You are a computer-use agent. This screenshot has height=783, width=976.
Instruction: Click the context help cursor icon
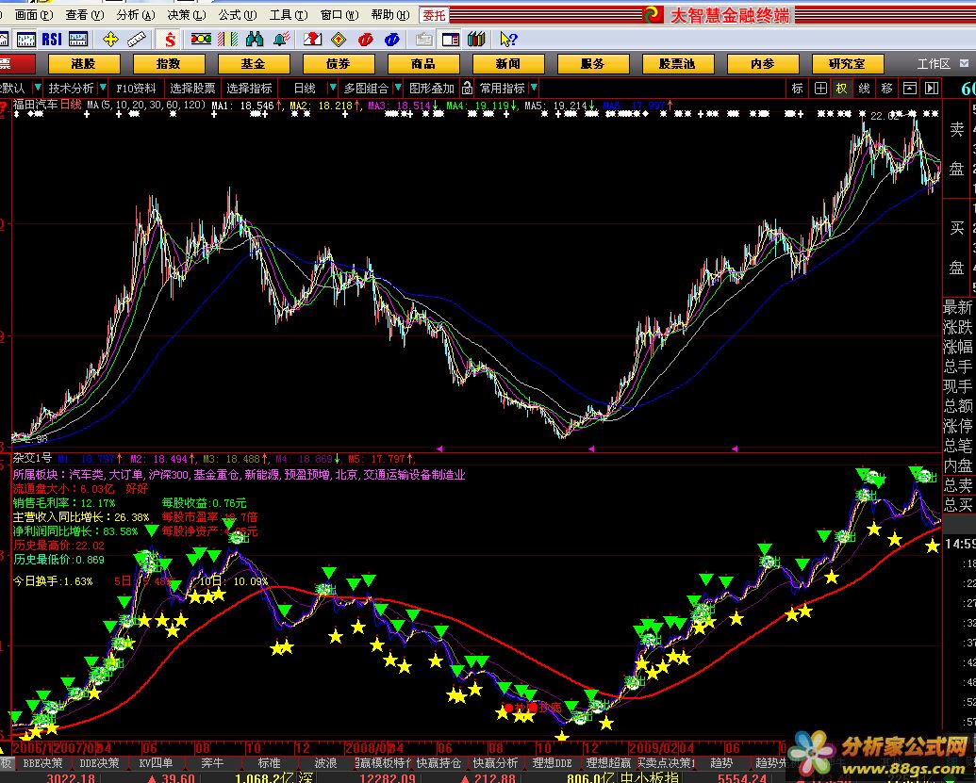coord(508,40)
